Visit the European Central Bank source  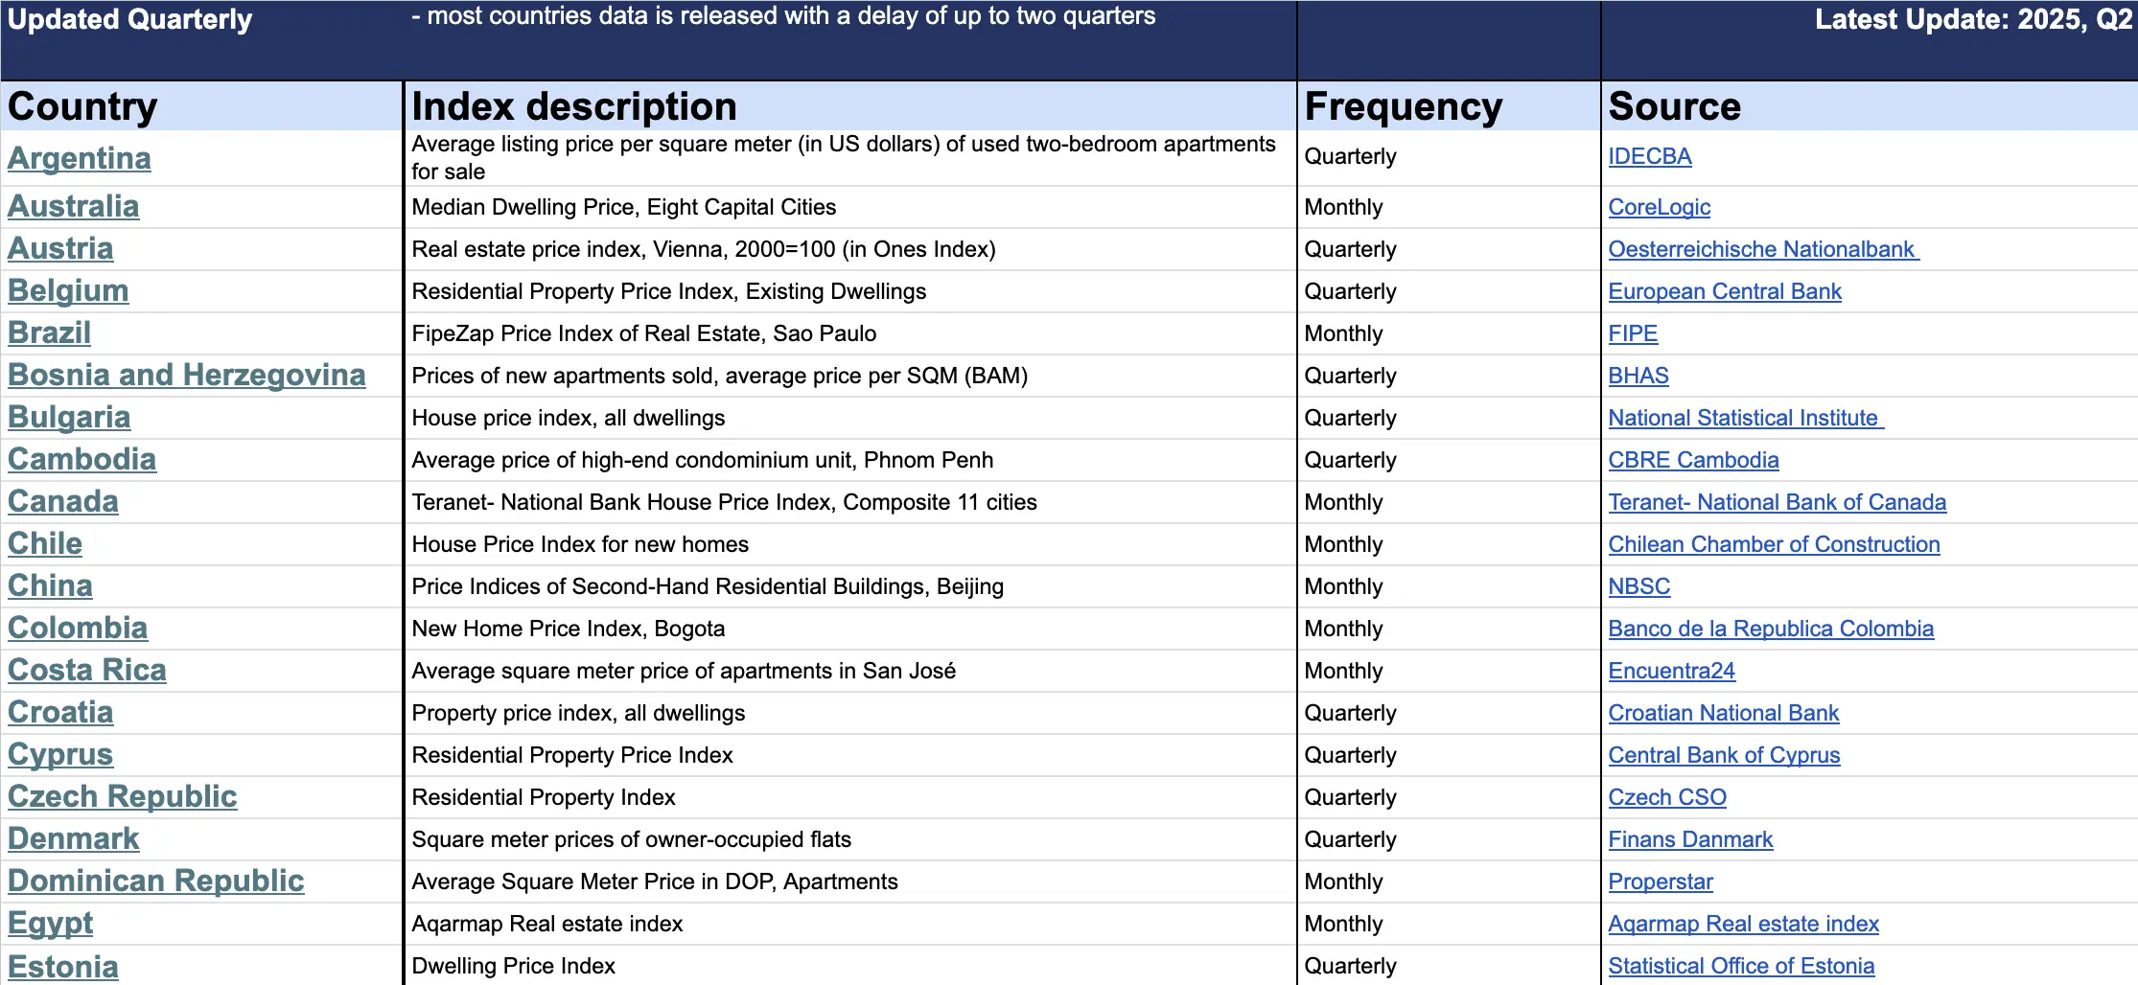(1725, 291)
